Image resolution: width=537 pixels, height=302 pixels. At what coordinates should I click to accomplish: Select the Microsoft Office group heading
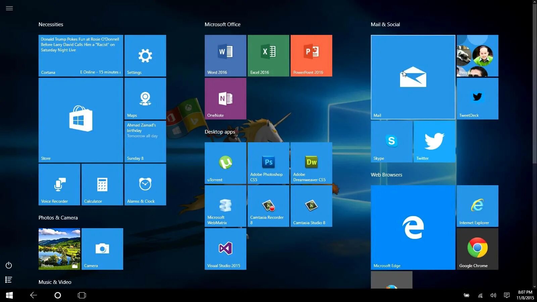coord(223,24)
